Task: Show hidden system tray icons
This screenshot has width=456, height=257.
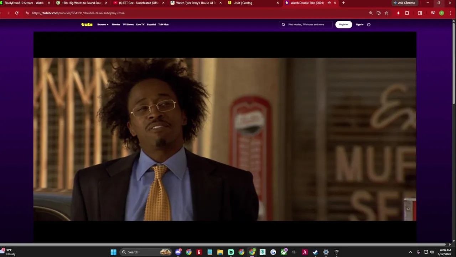Action: click(x=410, y=252)
